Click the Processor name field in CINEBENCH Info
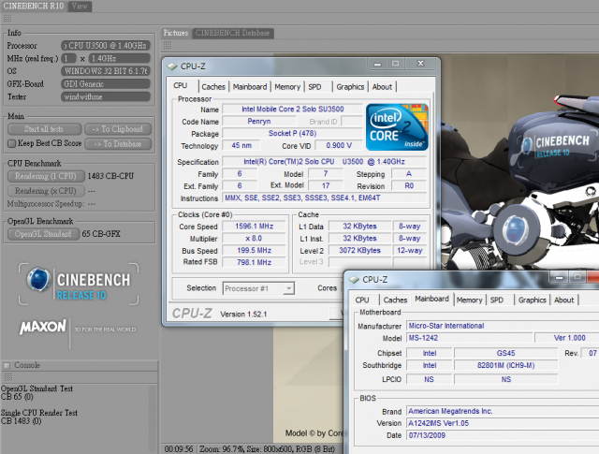 tap(106, 46)
